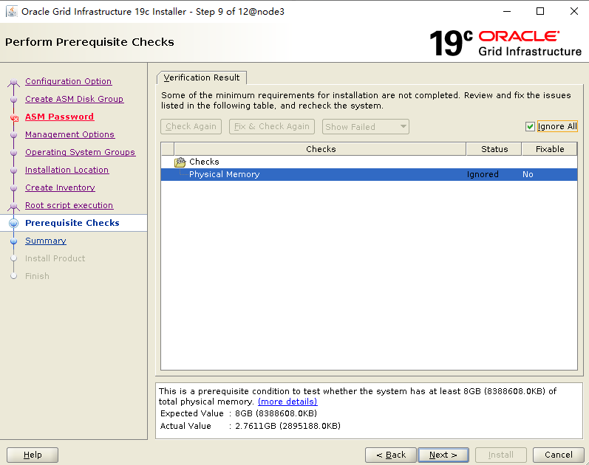
Task: Open the more details link
Action: [287, 402]
